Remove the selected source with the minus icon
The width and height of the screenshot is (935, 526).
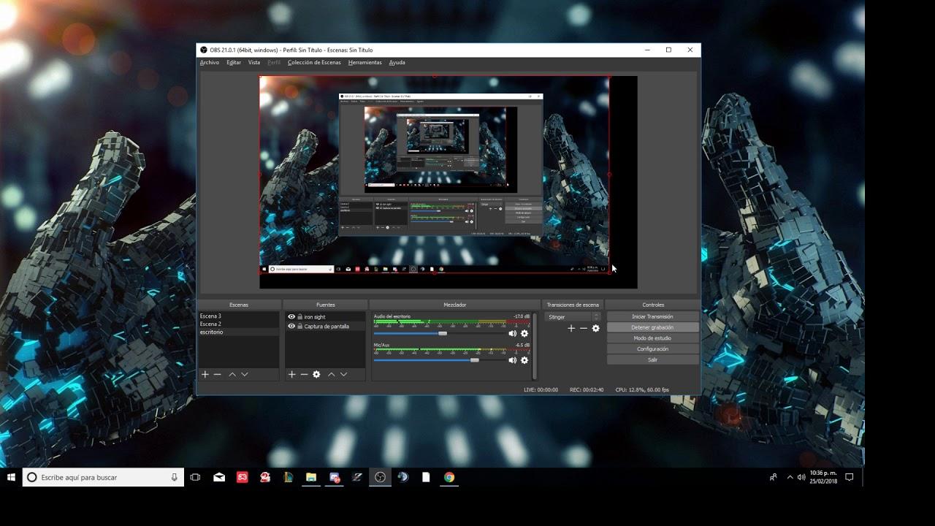point(304,374)
